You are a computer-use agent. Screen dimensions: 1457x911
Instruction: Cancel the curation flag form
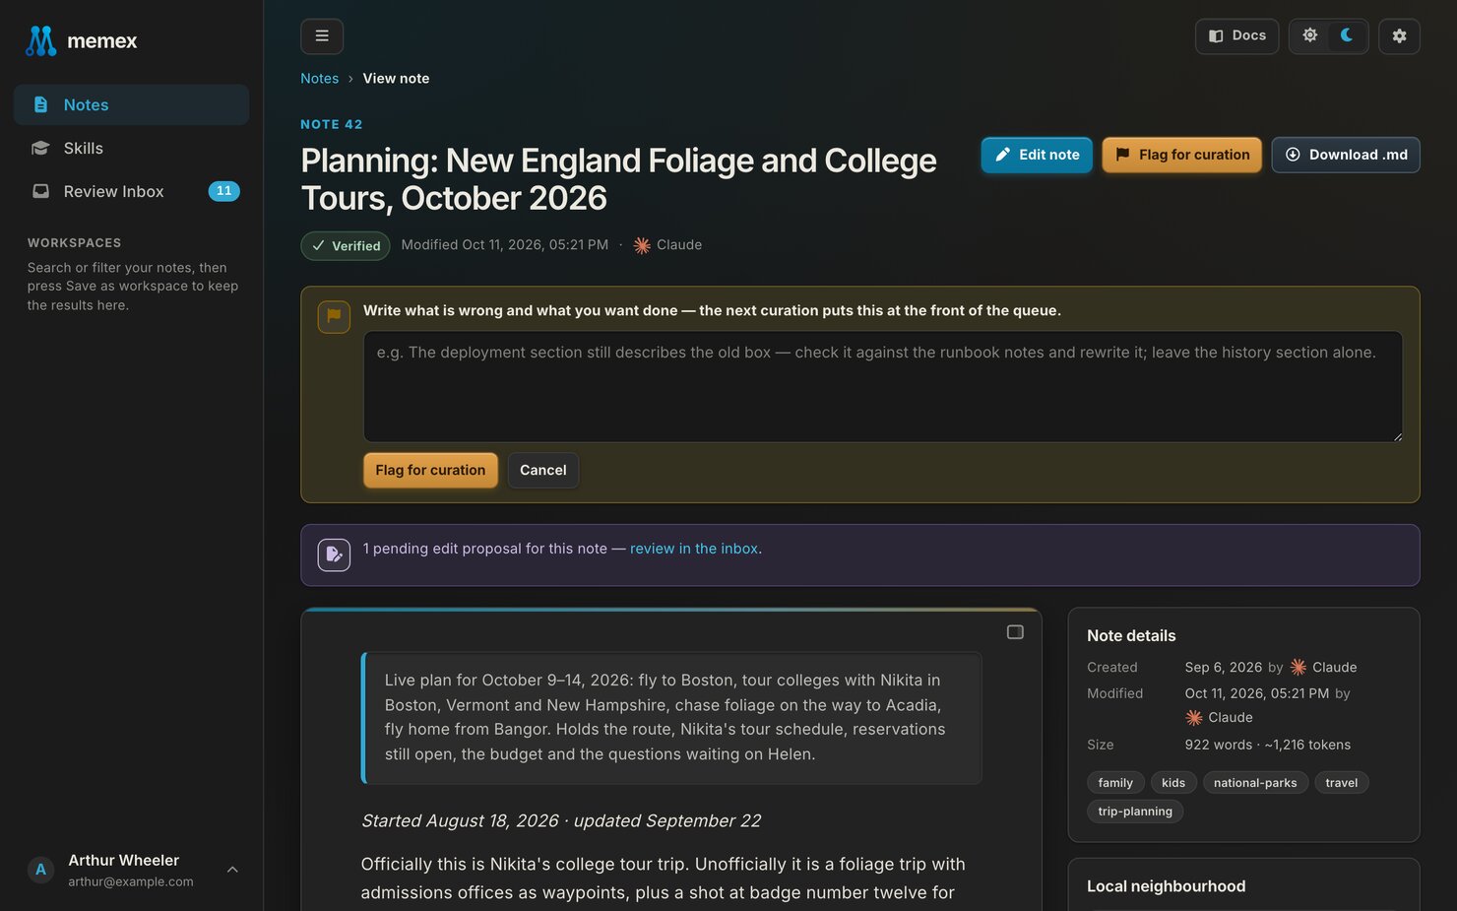[x=543, y=471]
